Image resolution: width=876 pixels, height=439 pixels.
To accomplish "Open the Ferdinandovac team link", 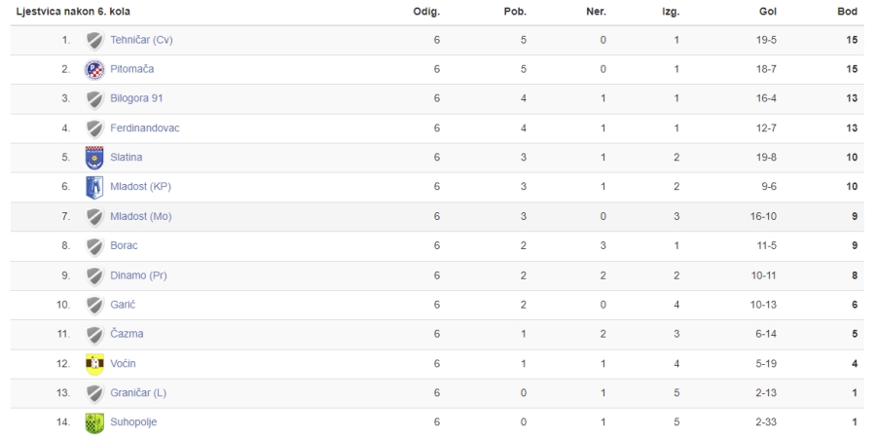I will (145, 128).
